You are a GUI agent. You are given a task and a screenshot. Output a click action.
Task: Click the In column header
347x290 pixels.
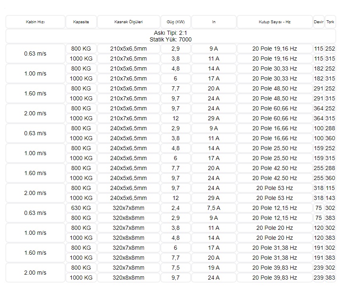click(x=214, y=22)
